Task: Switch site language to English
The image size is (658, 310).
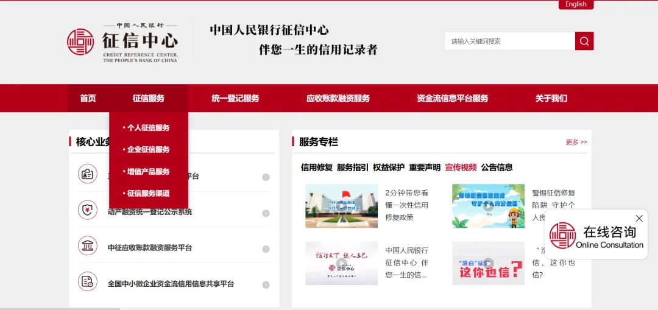Action: tap(576, 4)
